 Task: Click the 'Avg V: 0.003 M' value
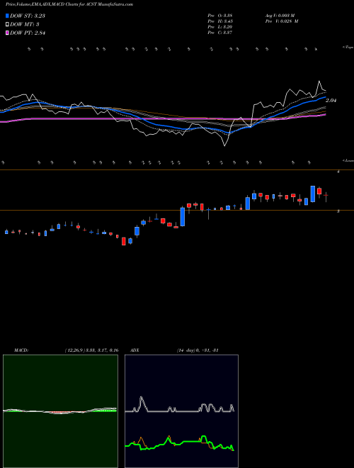pos(280,16)
